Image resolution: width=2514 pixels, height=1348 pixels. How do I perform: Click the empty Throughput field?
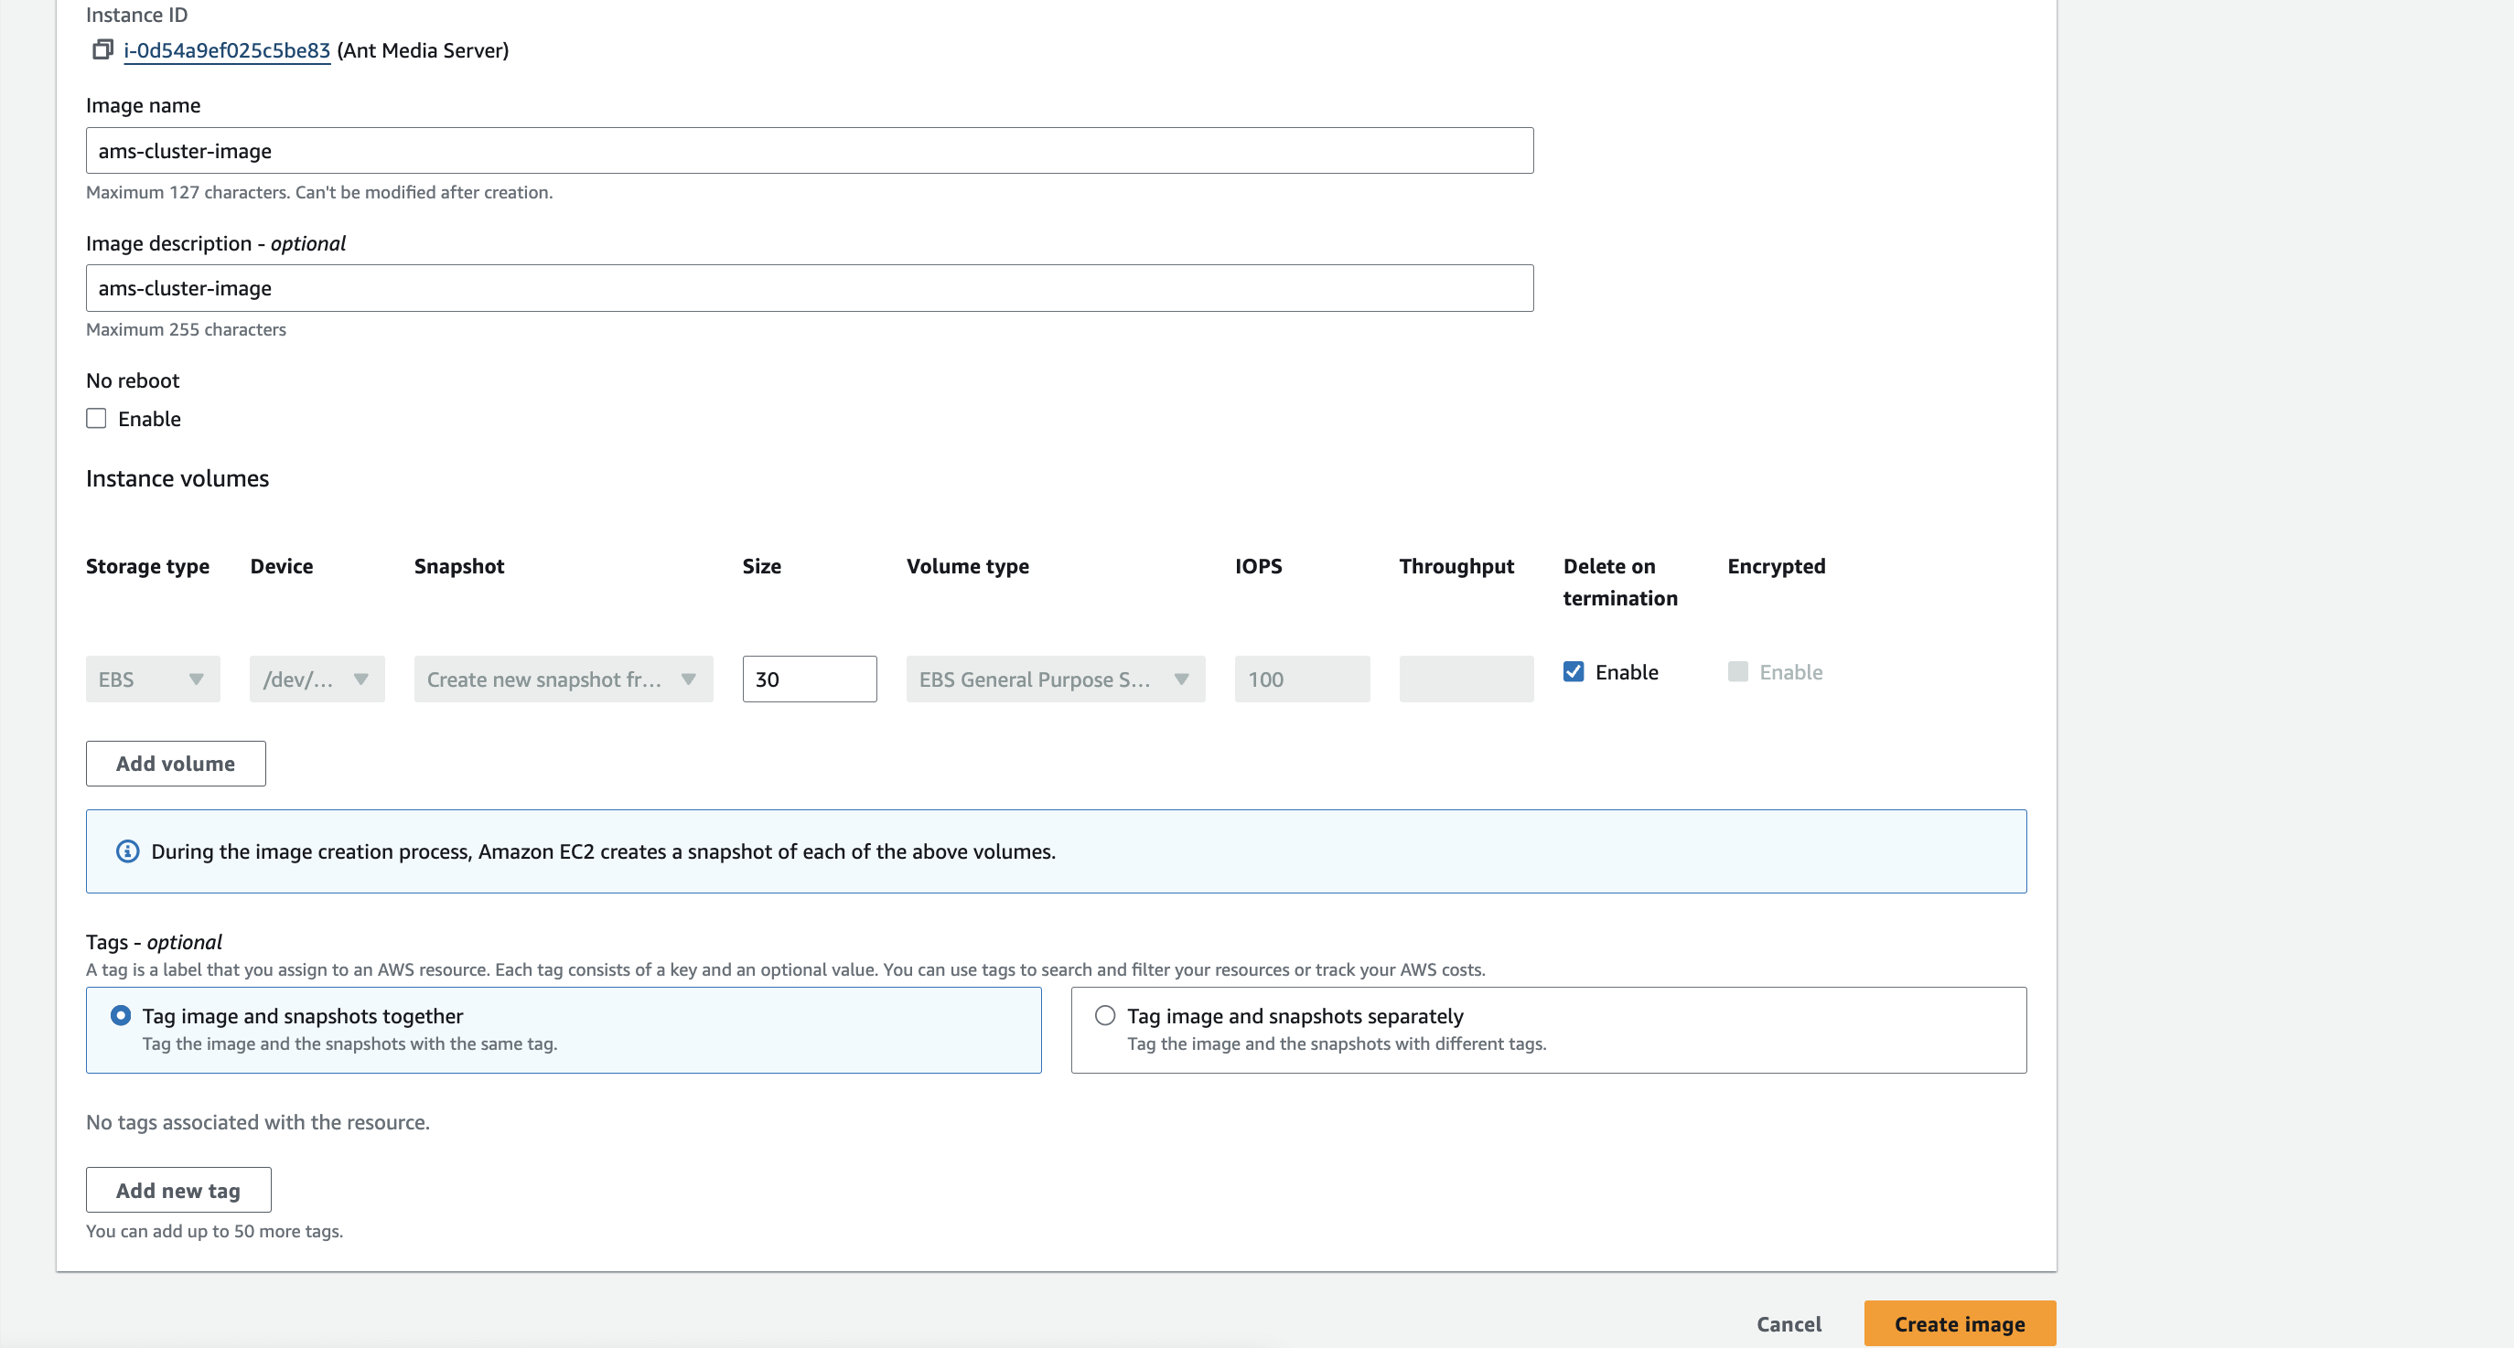click(1466, 679)
